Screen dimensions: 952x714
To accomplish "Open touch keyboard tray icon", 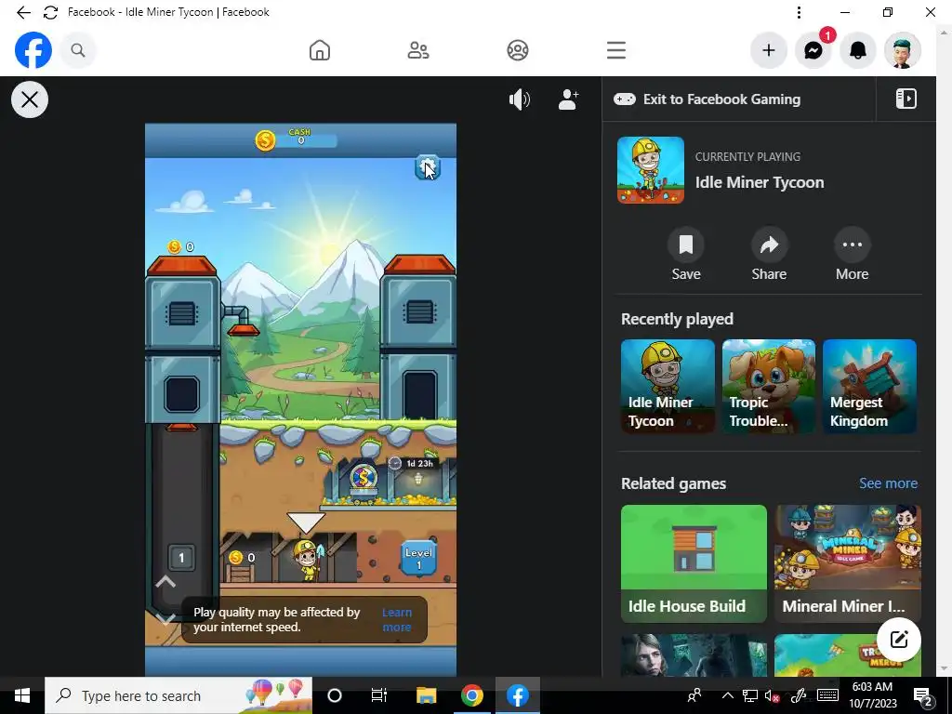I will [x=827, y=695].
